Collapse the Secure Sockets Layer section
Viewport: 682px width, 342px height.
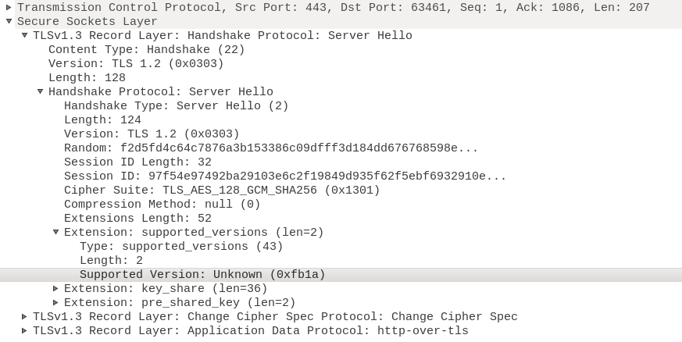[x=9, y=21]
